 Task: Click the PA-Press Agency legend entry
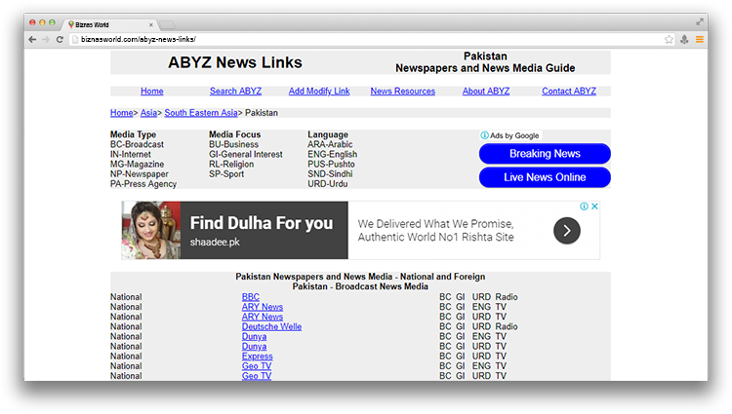143,184
